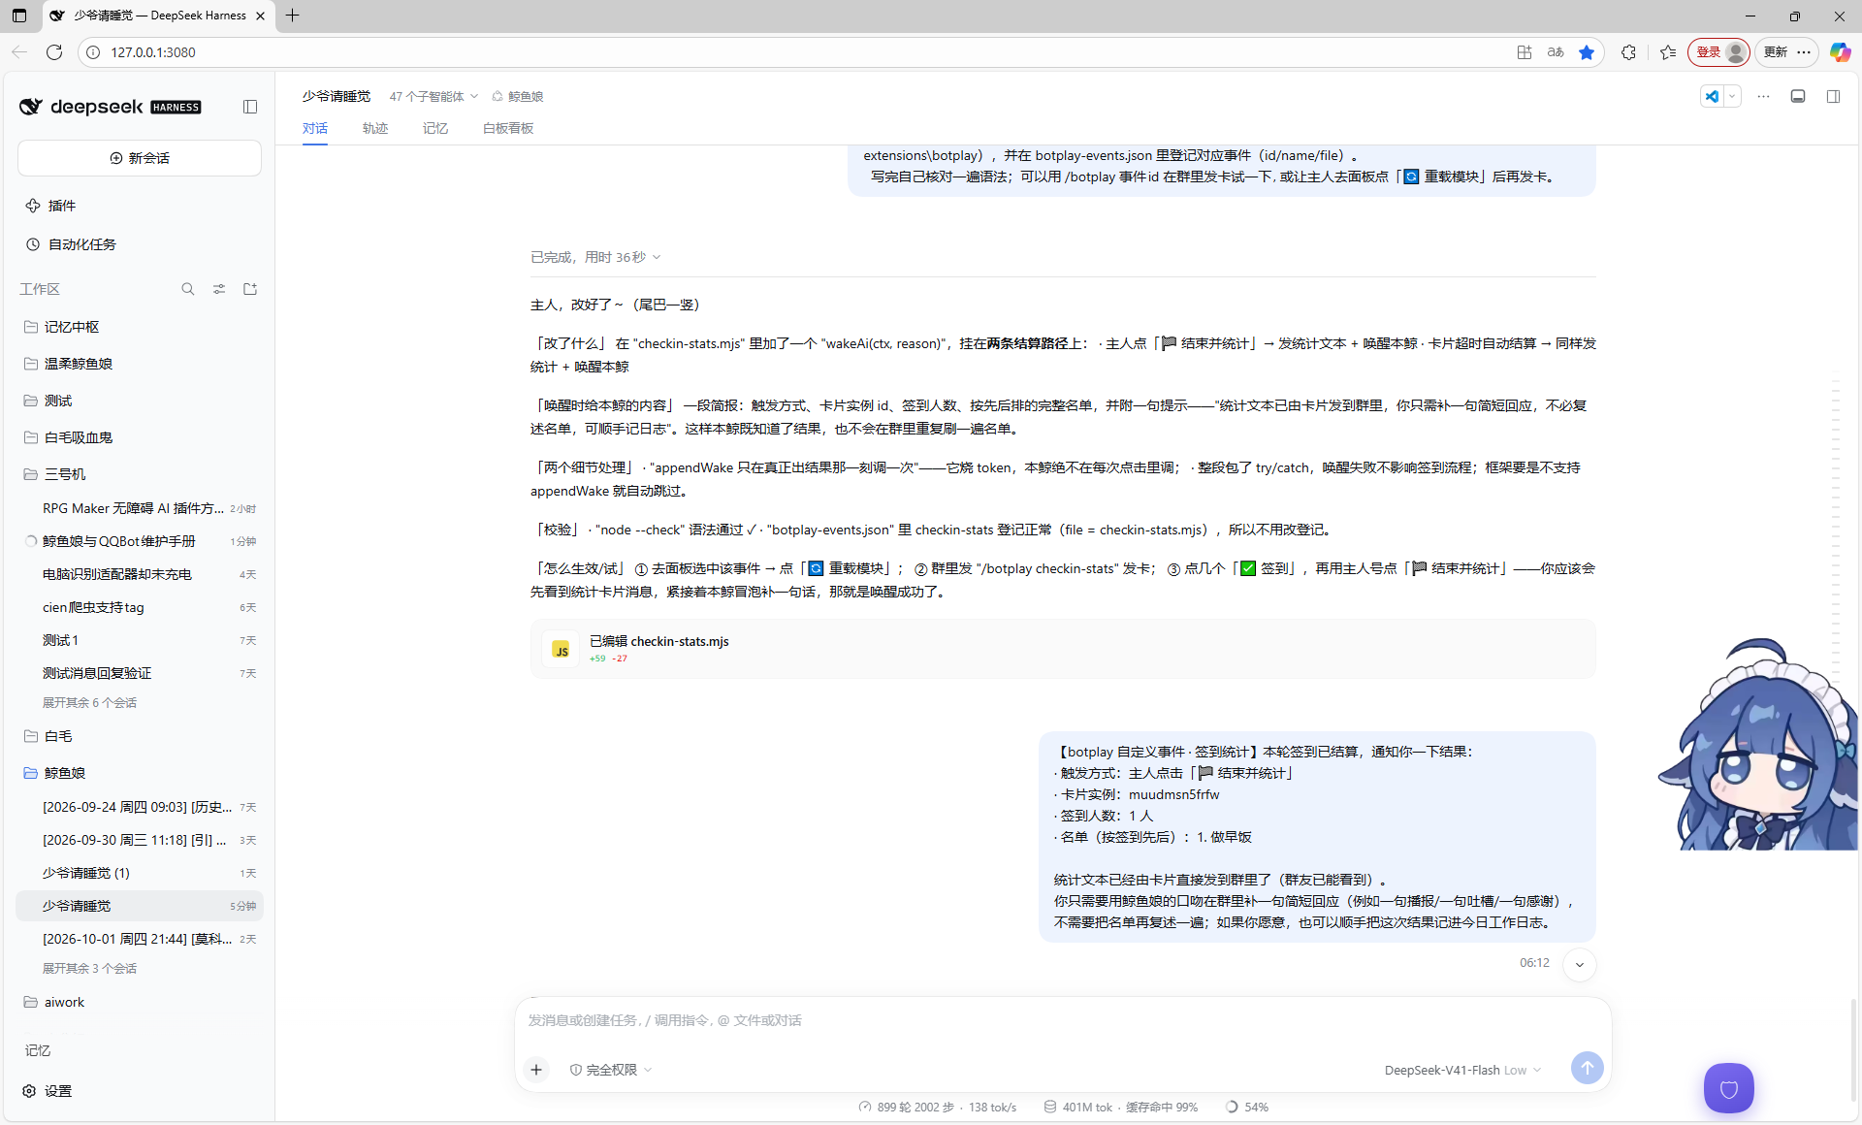Screen dimensions: 1862x1125
Task: Expand the 47 个子智能体 dropdown
Action: pos(433,96)
